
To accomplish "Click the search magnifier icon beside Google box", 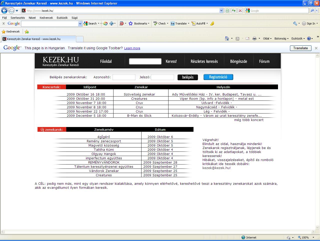I will pyautogui.click(x=312, y=10).
